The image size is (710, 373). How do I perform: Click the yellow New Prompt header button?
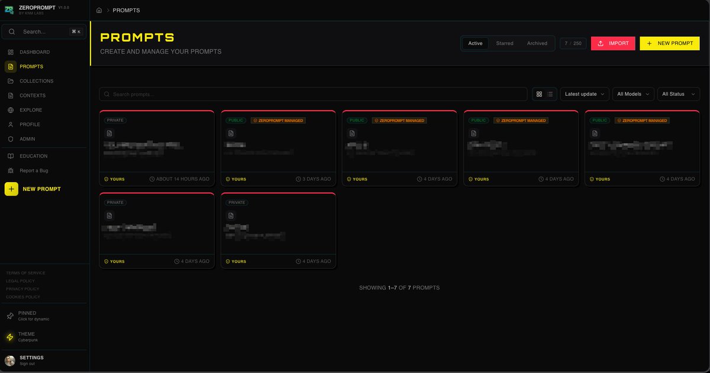[669, 43]
